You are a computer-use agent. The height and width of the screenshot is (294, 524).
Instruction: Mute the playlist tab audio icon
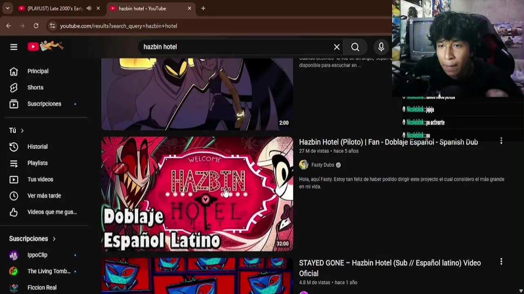pyautogui.click(x=89, y=8)
